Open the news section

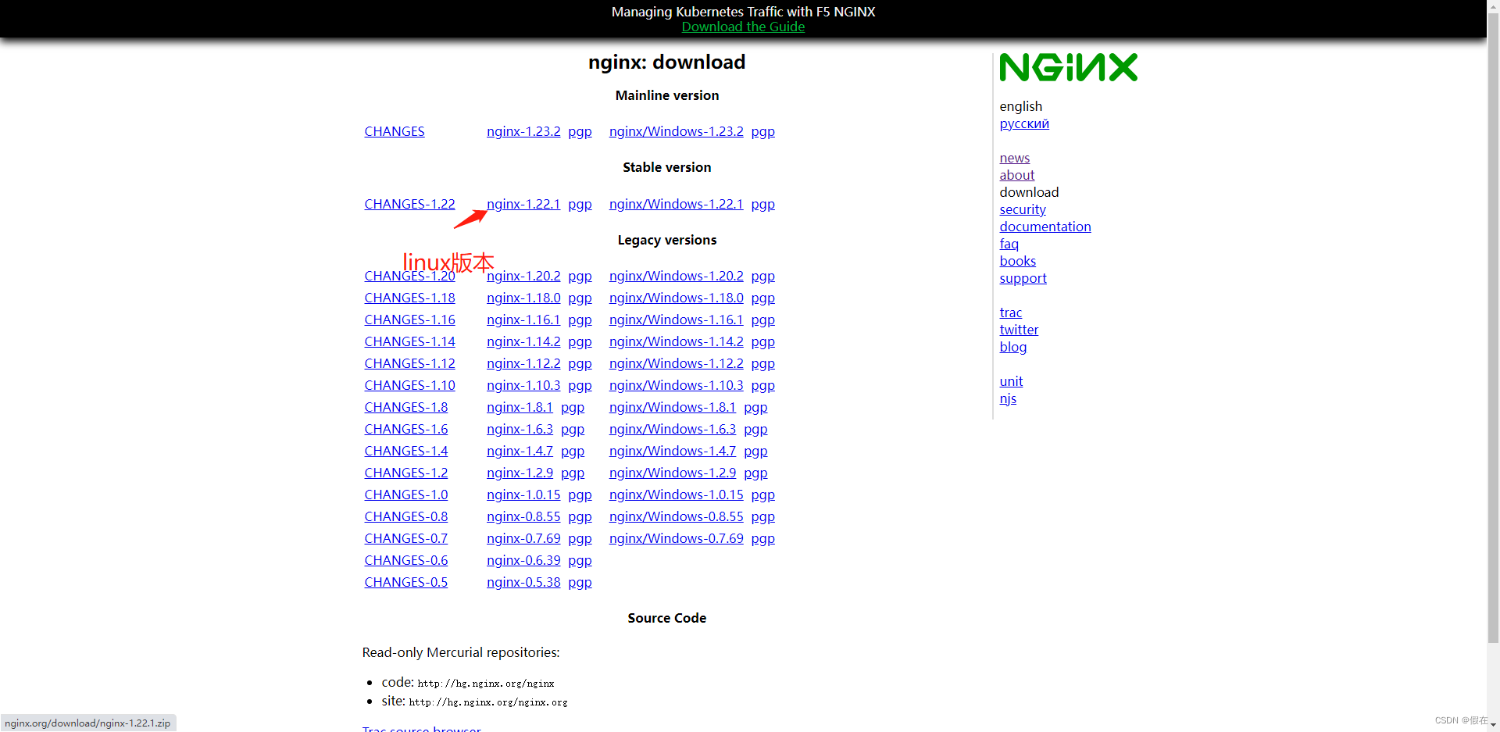click(x=1014, y=158)
